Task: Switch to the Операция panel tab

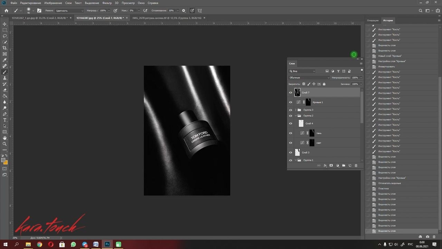Action: [373, 20]
